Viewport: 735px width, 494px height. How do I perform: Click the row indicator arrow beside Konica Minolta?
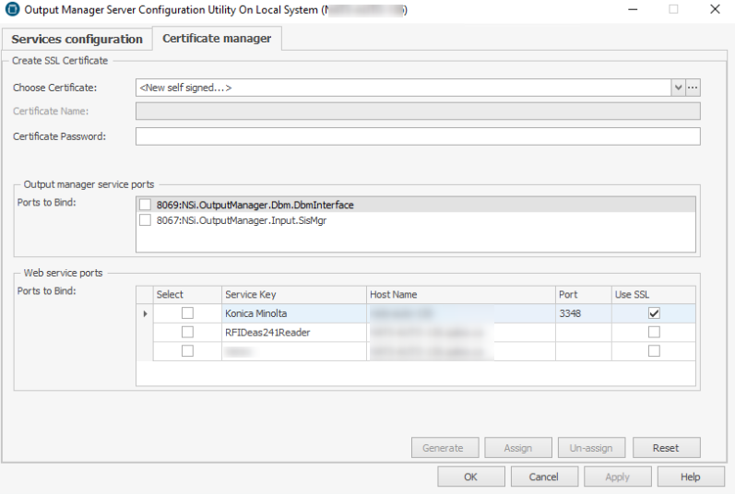point(143,314)
